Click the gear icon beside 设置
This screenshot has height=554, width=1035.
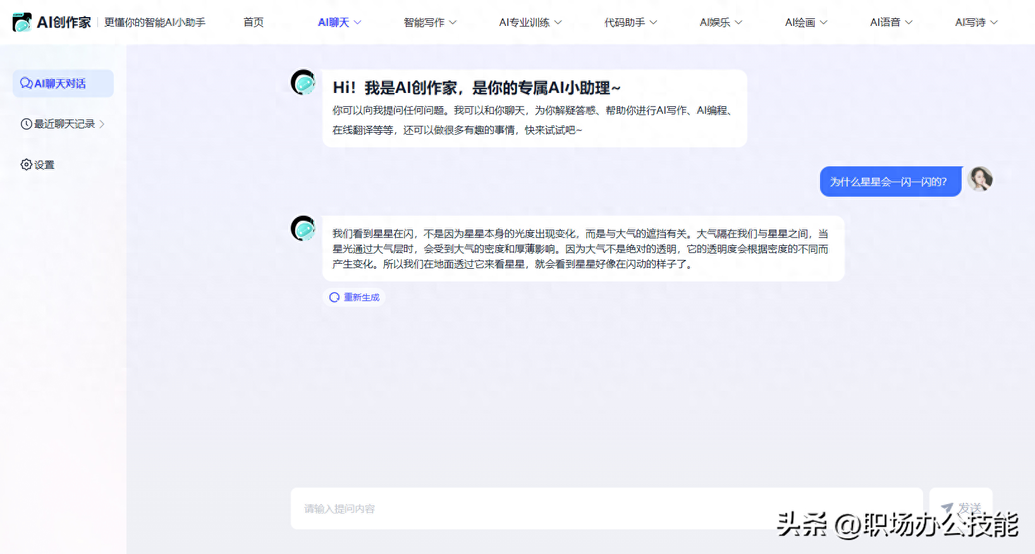click(27, 164)
